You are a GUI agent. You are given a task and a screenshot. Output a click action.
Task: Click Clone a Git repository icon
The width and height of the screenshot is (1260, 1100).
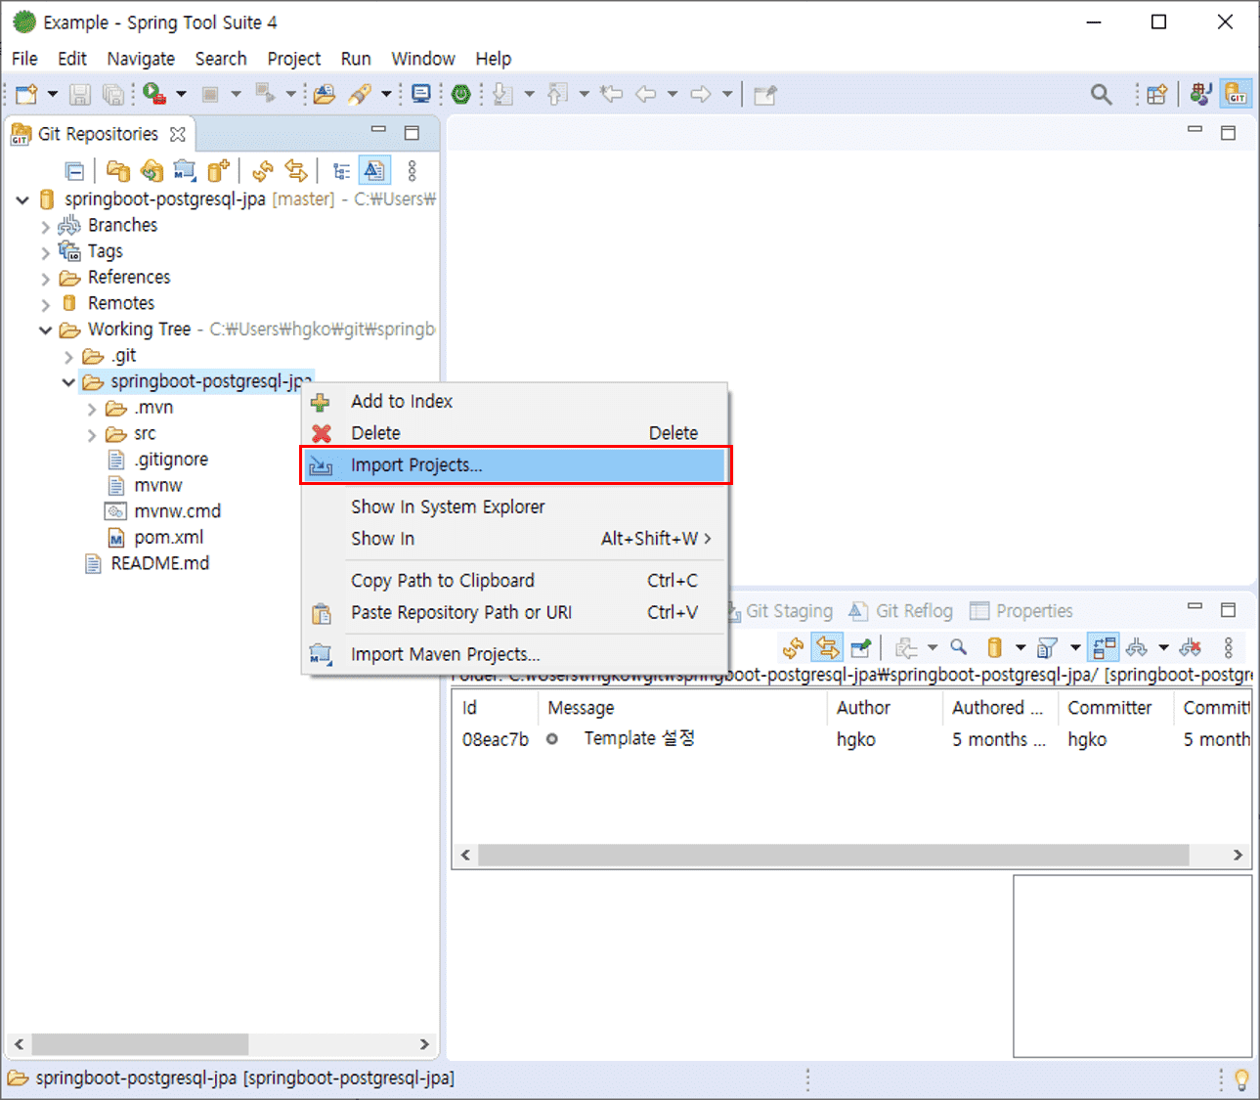(152, 171)
